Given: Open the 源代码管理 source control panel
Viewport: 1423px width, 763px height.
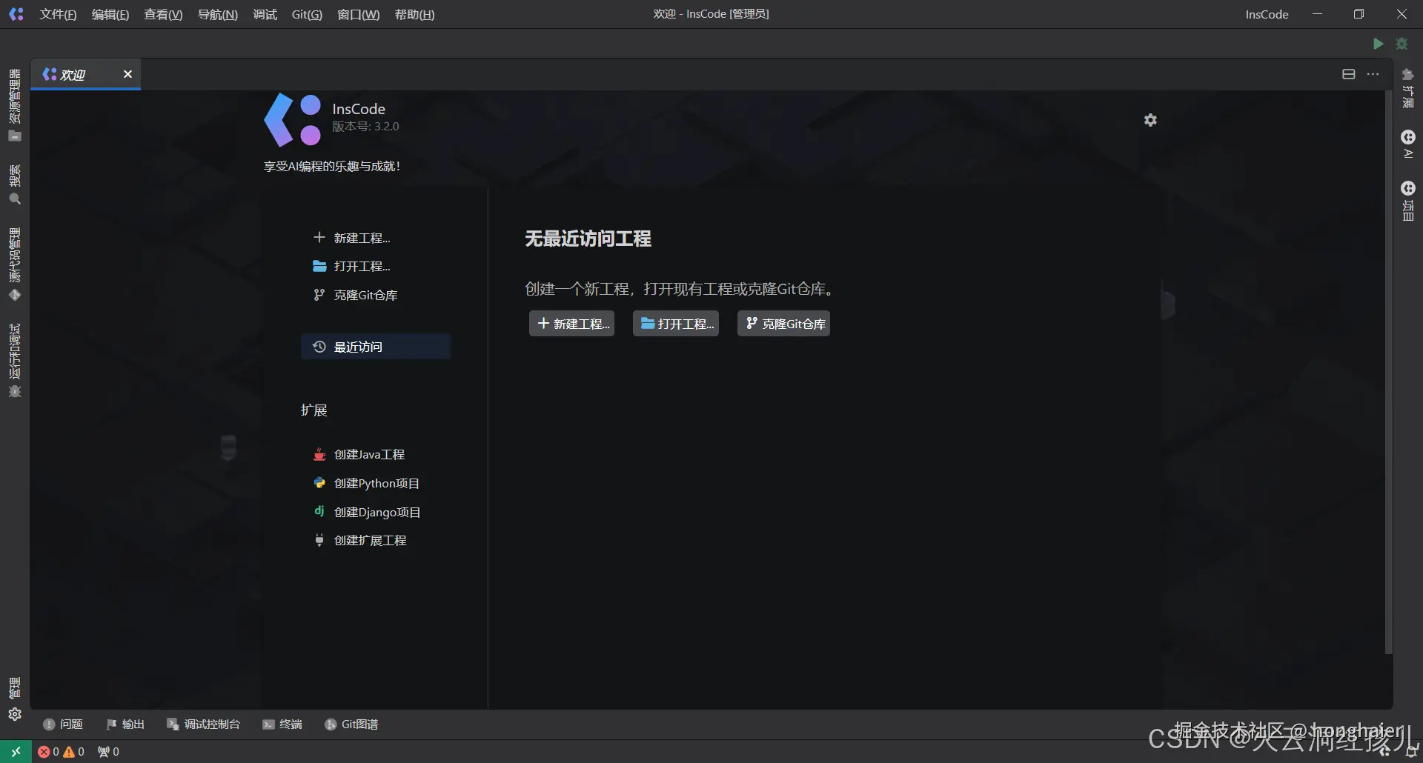Looking at the screenshot, I should [15, 264].
